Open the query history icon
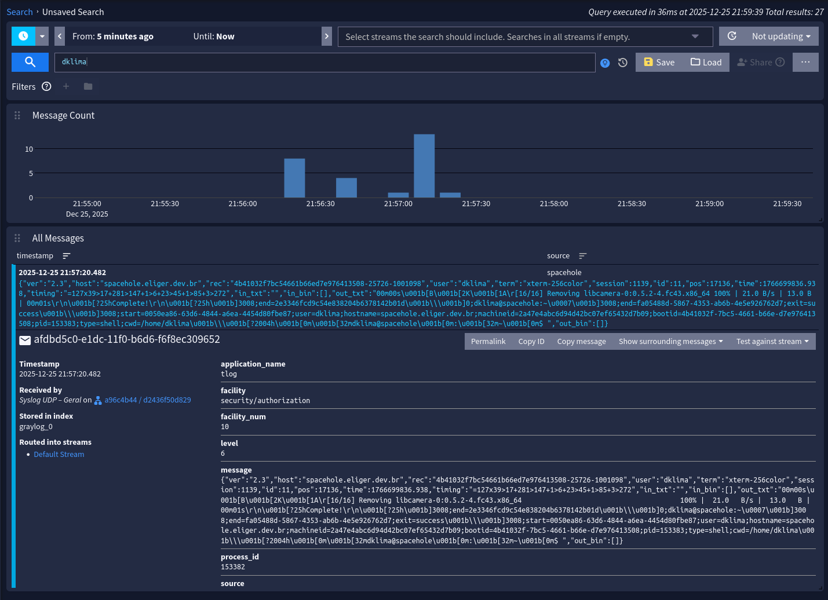The image size is (828, 600). [x=623, y=63]
